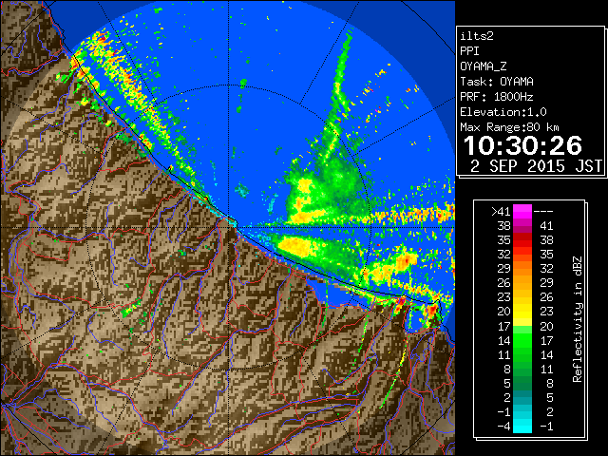Click the 'Reflectivity in dBZ' axis label
Viewport: 608px width, 456px height.
(x=578, y=319)
